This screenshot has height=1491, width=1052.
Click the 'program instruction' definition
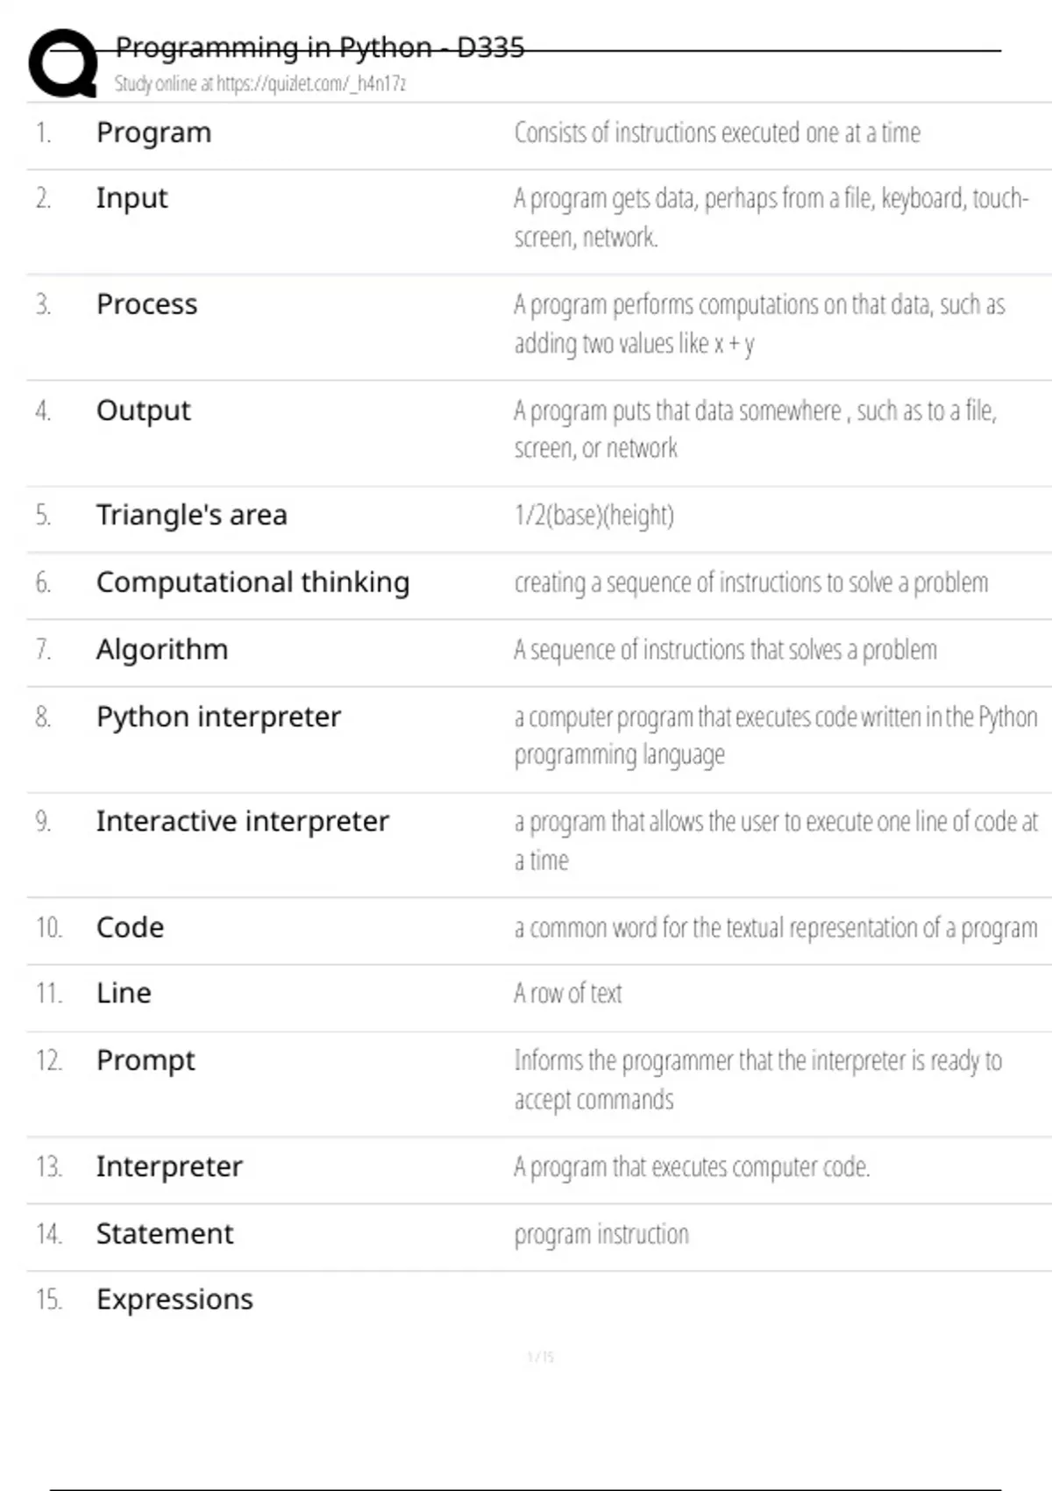601,1234
